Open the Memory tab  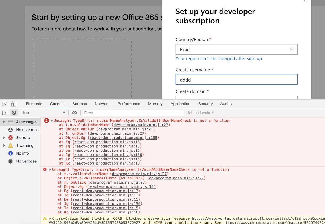point(155,104)
